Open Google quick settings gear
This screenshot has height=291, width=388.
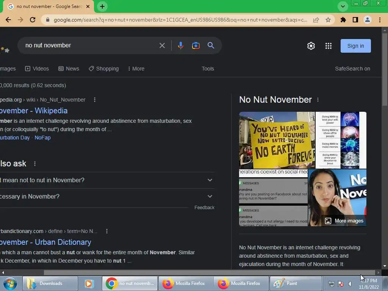(311, 46)
